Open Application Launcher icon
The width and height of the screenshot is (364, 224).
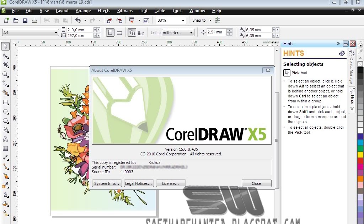point(132,20)
